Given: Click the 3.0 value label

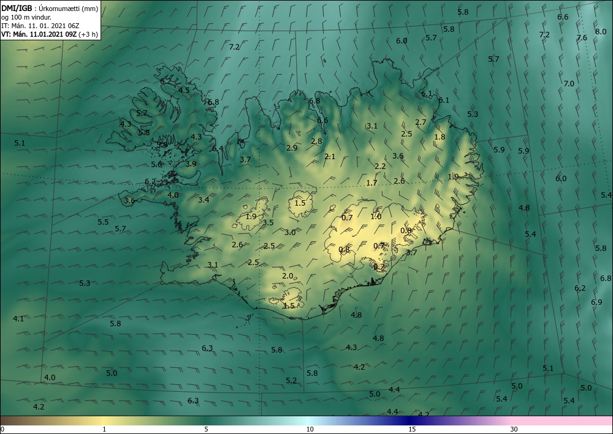Looking at the screenshot, I should click(290, 232).
